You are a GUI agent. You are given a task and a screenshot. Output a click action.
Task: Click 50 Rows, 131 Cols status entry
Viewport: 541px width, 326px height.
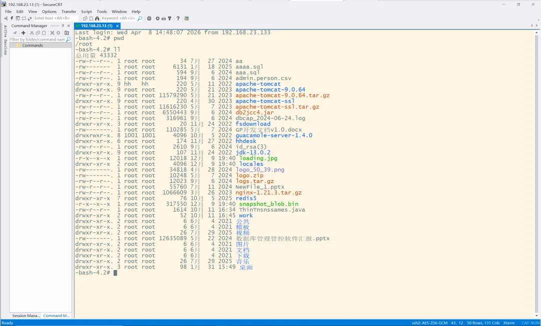pyautogui.click(x=483, y=323)
